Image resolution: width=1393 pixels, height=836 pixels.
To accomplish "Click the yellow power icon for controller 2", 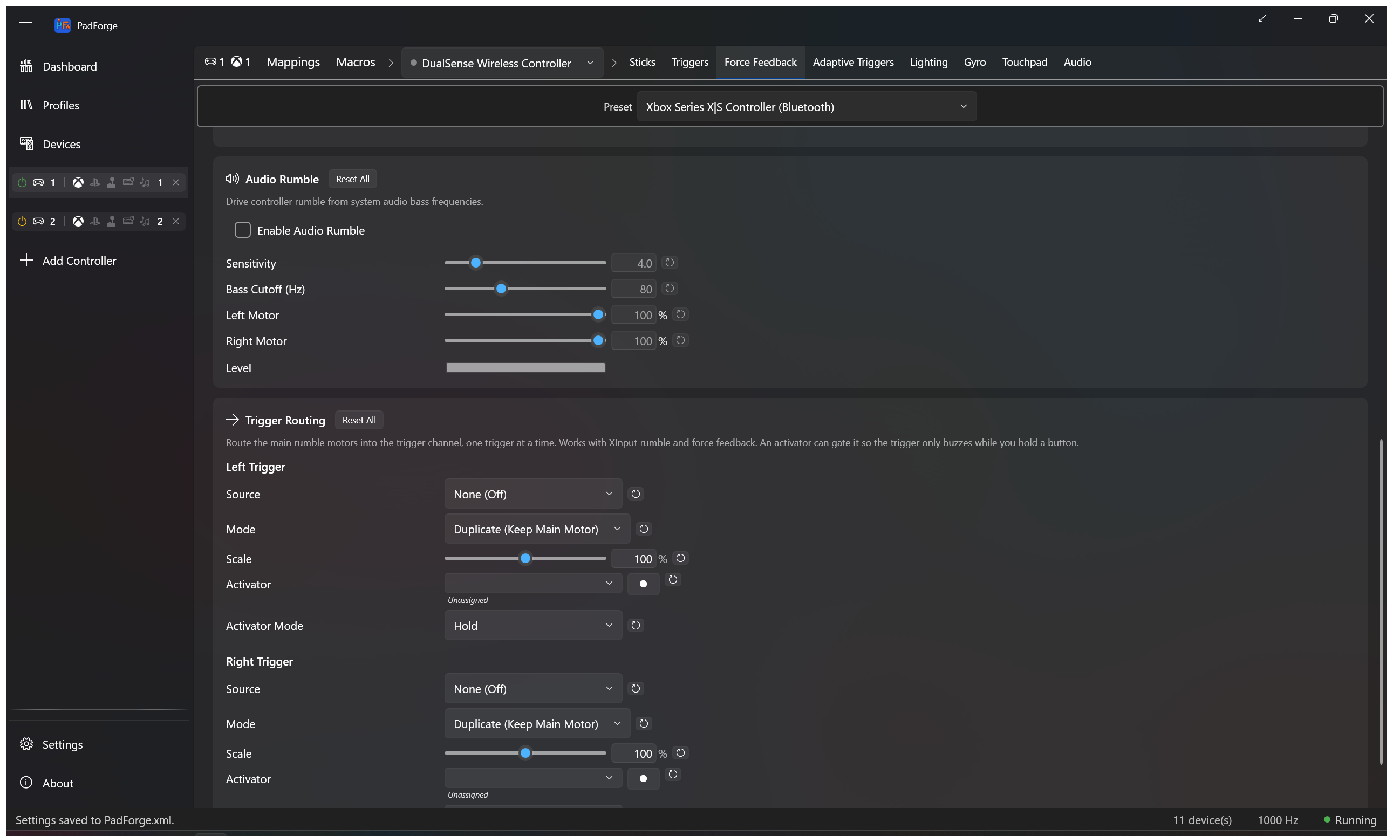I will pos(22,221).
